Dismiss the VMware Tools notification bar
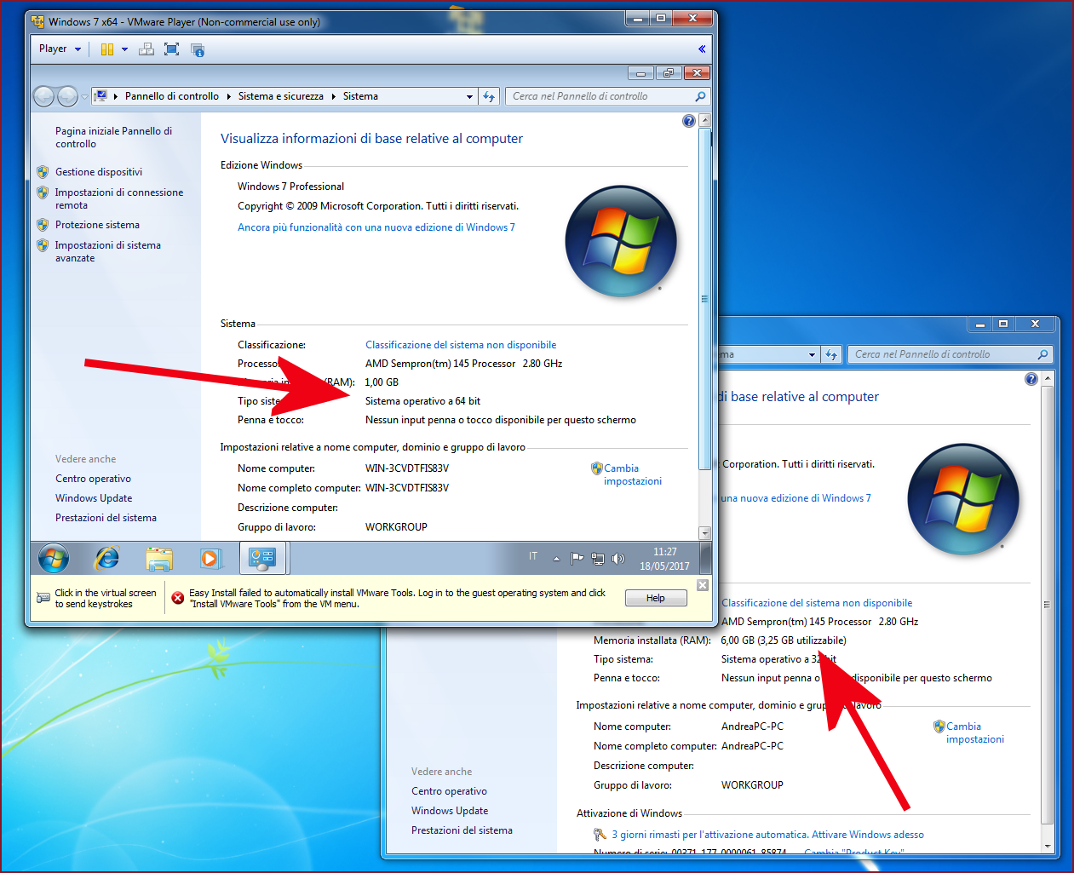The height and width of the screenshot is (873, 1074). [703, 585]
